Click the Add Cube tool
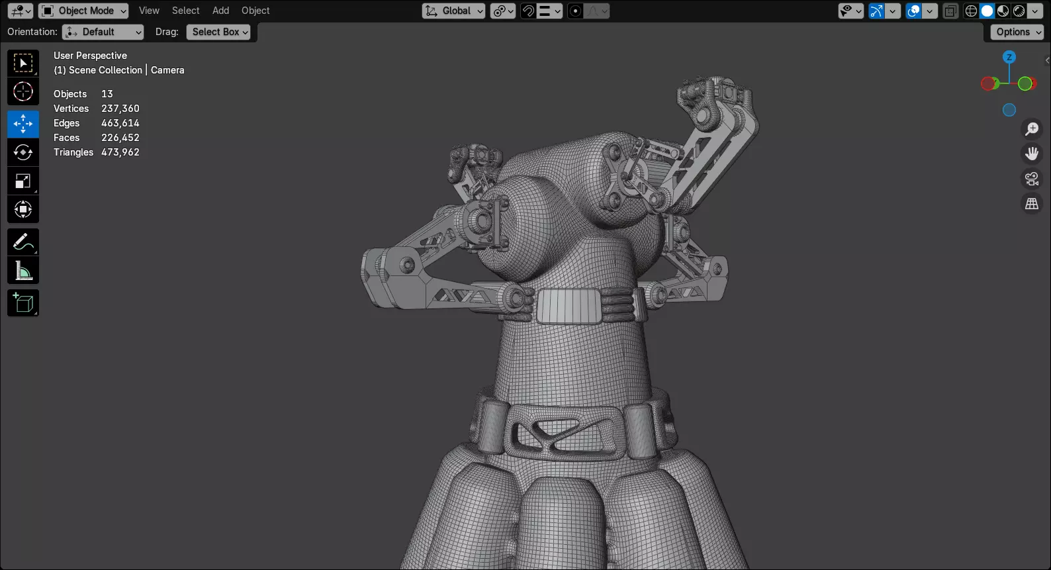The height and width of the screenshot is (570, 1051). pyautogui.click(x=23, y=303)
